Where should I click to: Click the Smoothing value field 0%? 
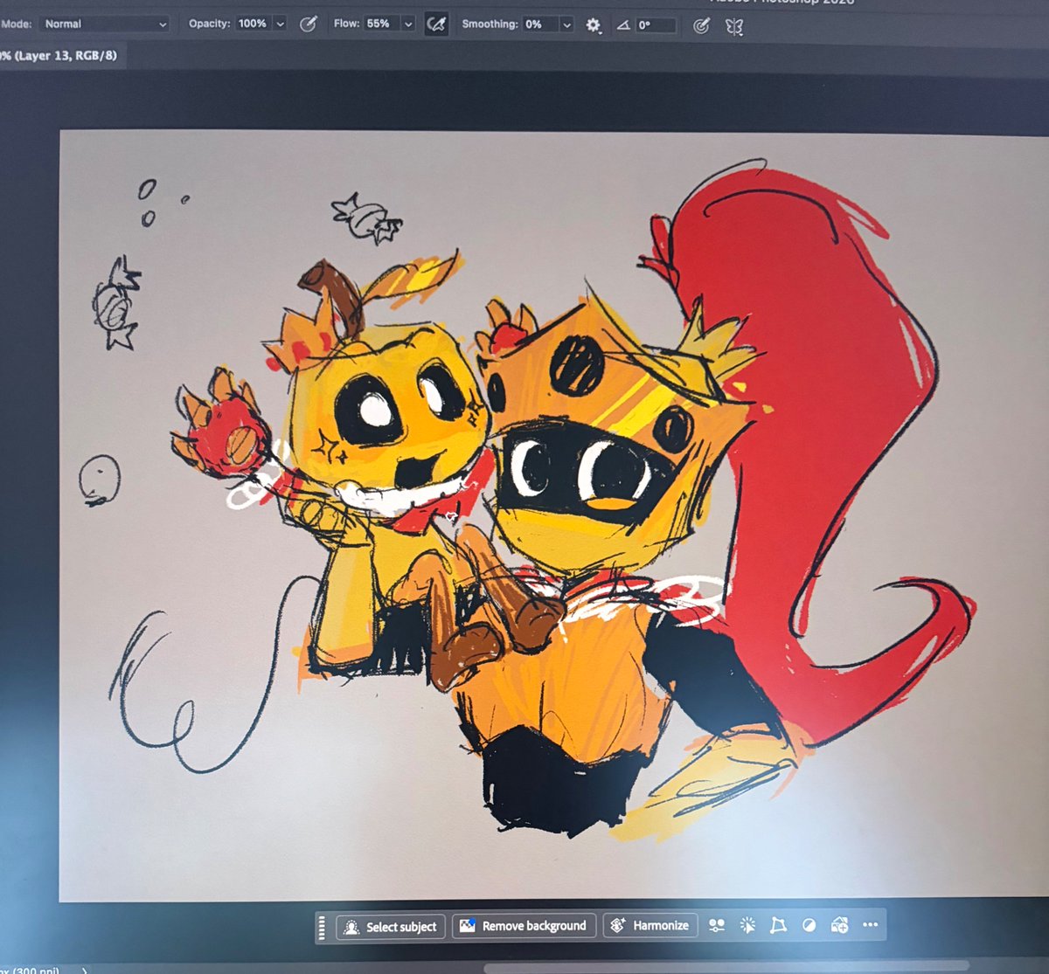point(540,24)
